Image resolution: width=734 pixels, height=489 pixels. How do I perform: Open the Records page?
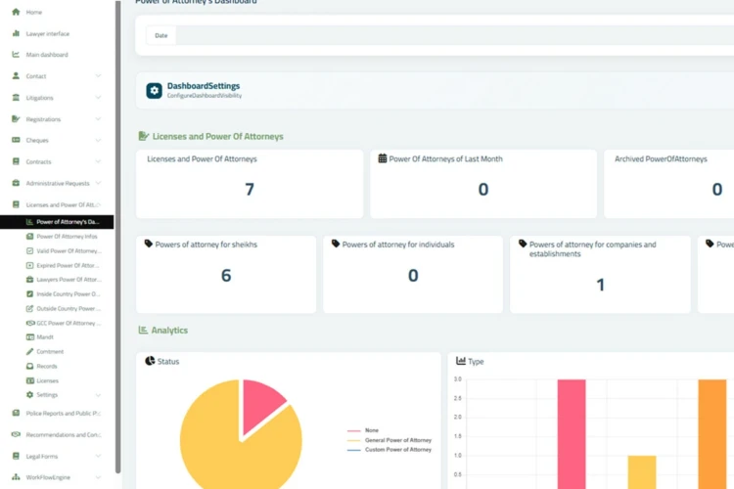click(47, 366)
